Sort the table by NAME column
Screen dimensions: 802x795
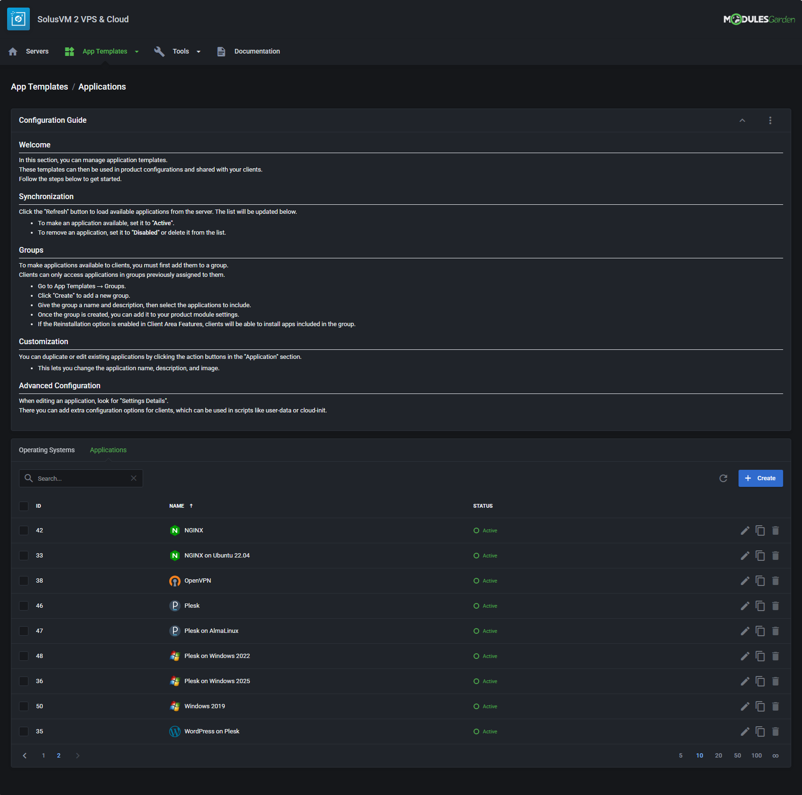pyautogui.click(x=181, y=506)
